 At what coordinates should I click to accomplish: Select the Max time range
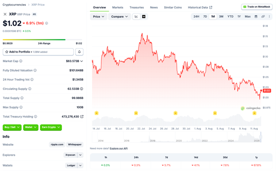(x=248, y=17)
